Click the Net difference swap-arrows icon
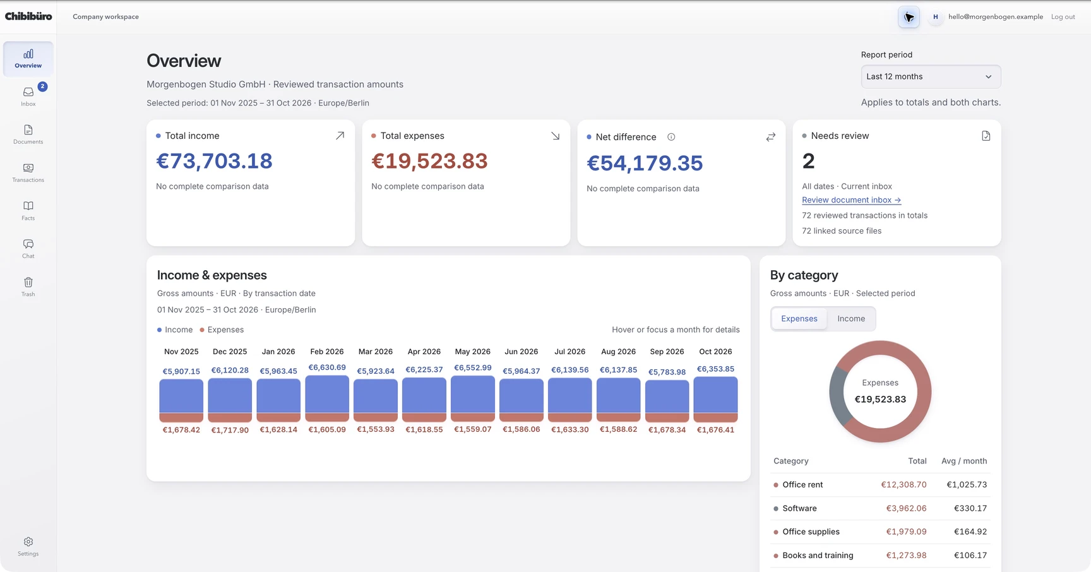 click(771, 137)
